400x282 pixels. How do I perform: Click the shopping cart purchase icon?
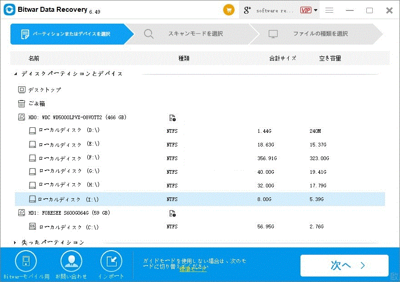click(x=229, y=10)
